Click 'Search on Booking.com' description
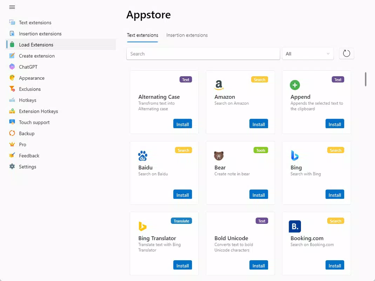The height and width of the screenshot is (281, 375). tap(312, 244)
